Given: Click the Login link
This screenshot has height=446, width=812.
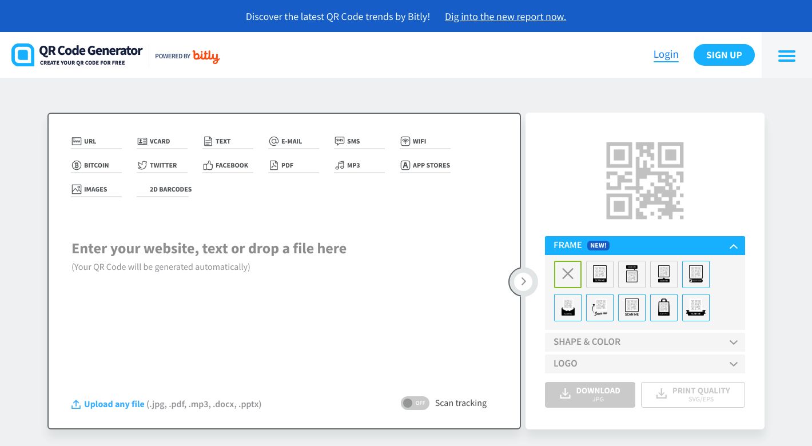Looking at the screenshot, I should tap(666, 55).
